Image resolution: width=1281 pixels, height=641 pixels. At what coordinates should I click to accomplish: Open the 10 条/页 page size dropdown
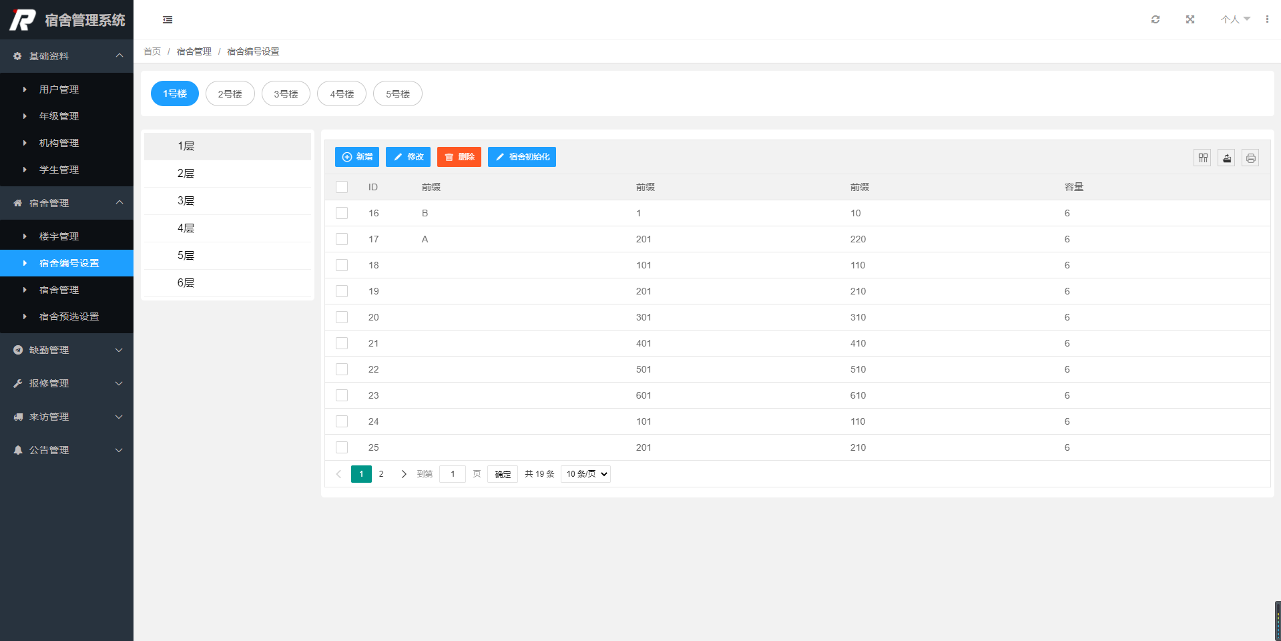click(x=585, y=474)
